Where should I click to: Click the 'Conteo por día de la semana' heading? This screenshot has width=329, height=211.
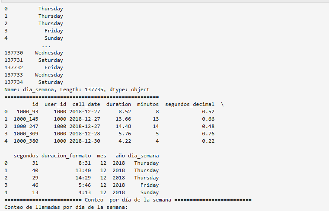128,200
